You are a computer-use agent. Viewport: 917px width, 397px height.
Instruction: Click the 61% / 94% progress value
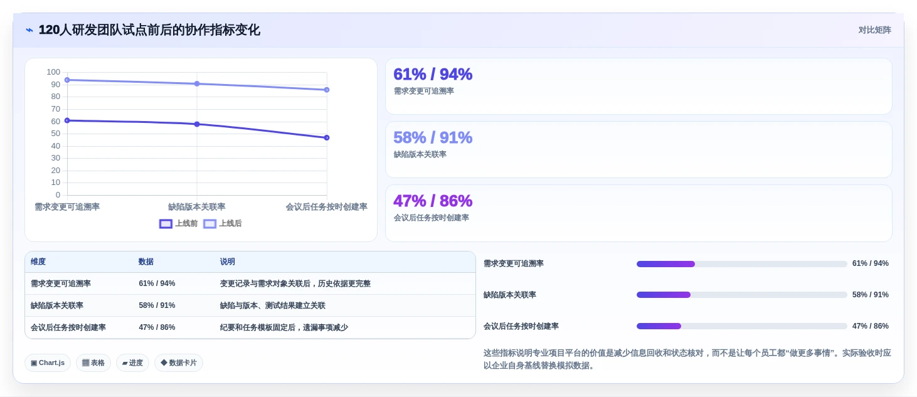point(871,263)
